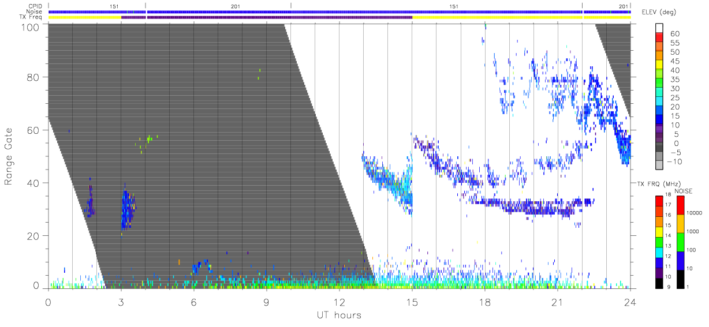This screenshot has height=327, width=709.
Task: Select the orange 1000–10000 NOISE swatch
Action: [x=680, y=223]
